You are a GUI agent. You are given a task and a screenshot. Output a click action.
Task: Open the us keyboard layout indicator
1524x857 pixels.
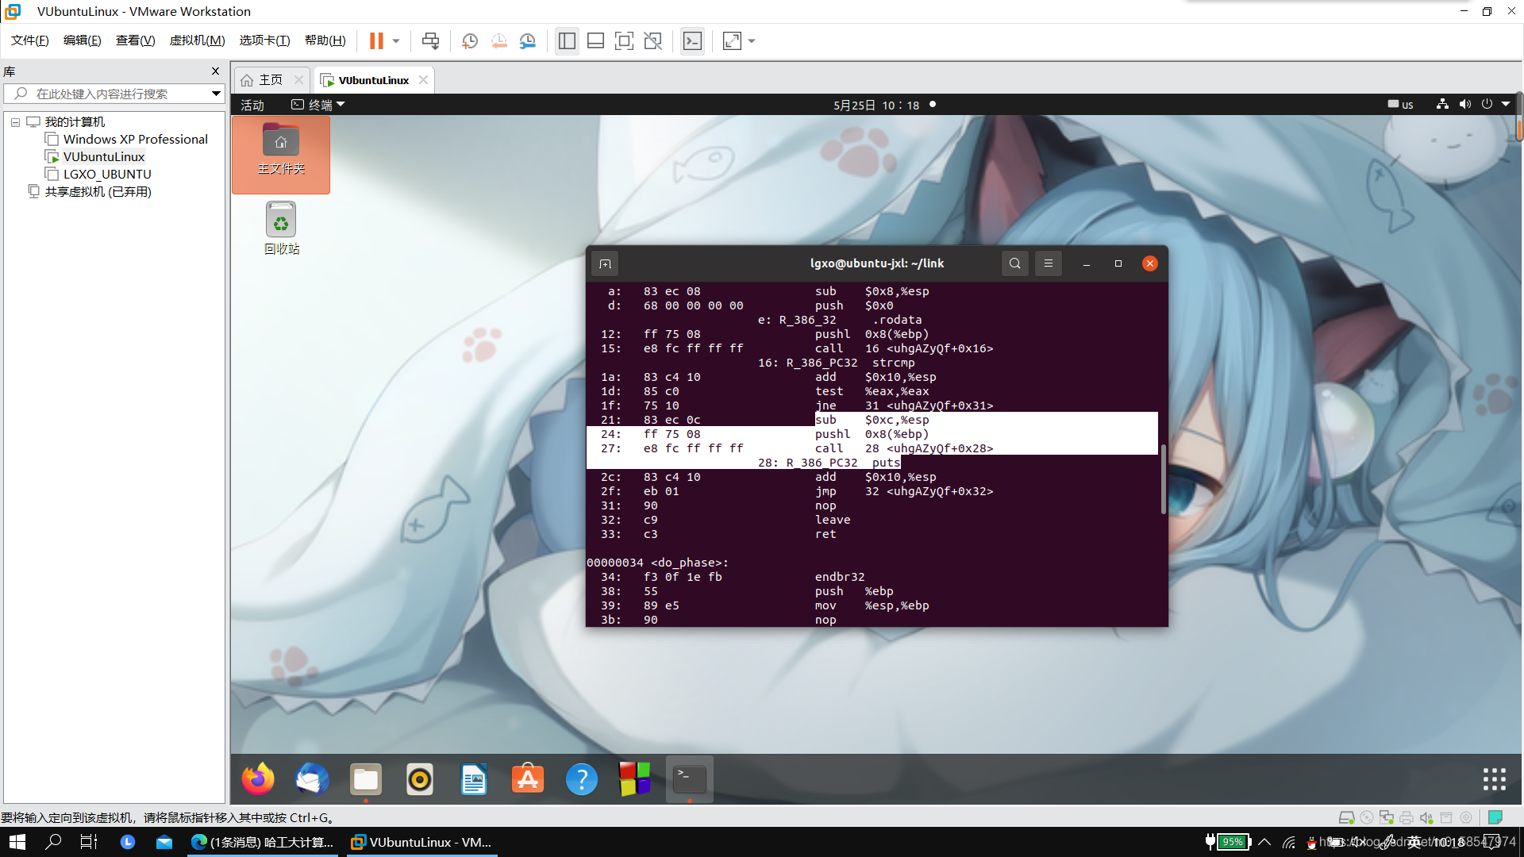click(x=1401, y=105)
